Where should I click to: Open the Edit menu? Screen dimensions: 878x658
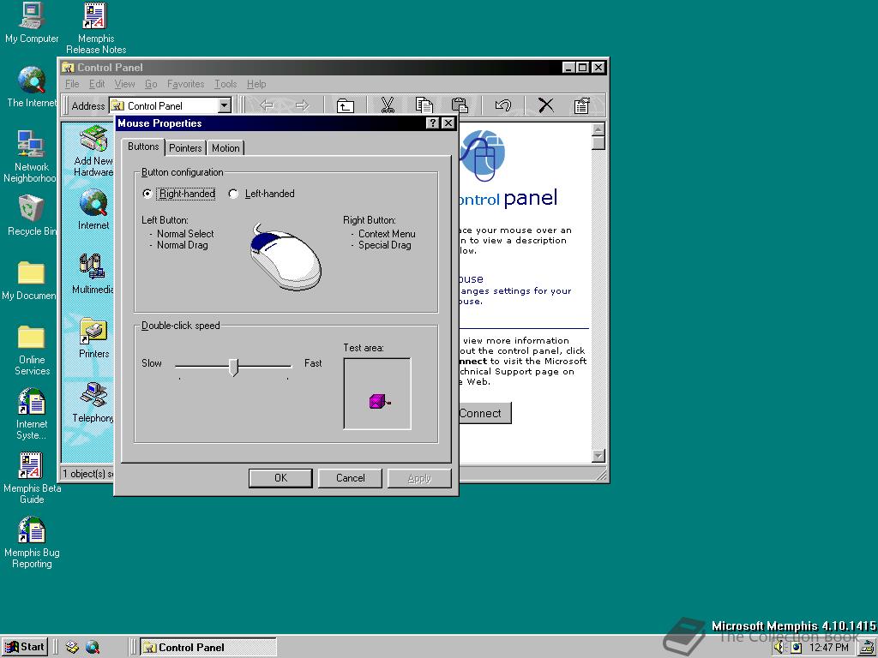tap(97, 84)
